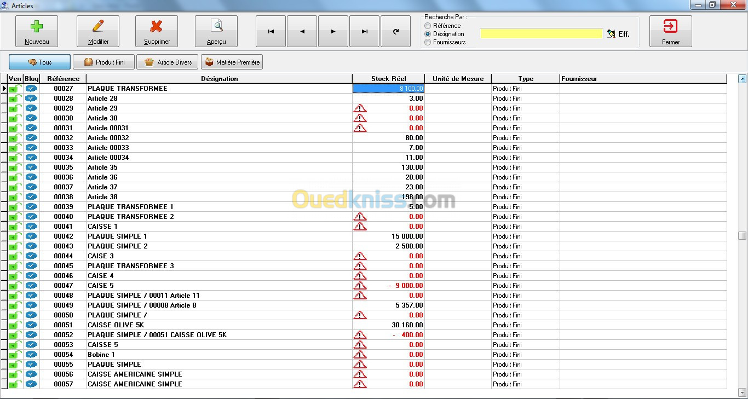Click the warning icon on CAISE 3 row
The width and height of the screenshot is (748, 399).
point(360,256)
